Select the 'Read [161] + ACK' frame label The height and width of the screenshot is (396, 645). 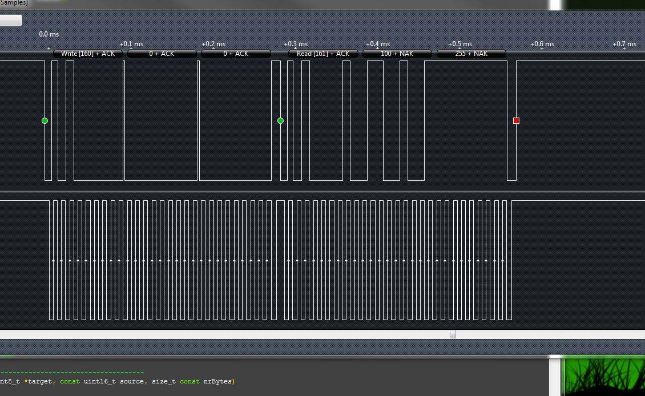pyautogui.click(x=323, y=54)
